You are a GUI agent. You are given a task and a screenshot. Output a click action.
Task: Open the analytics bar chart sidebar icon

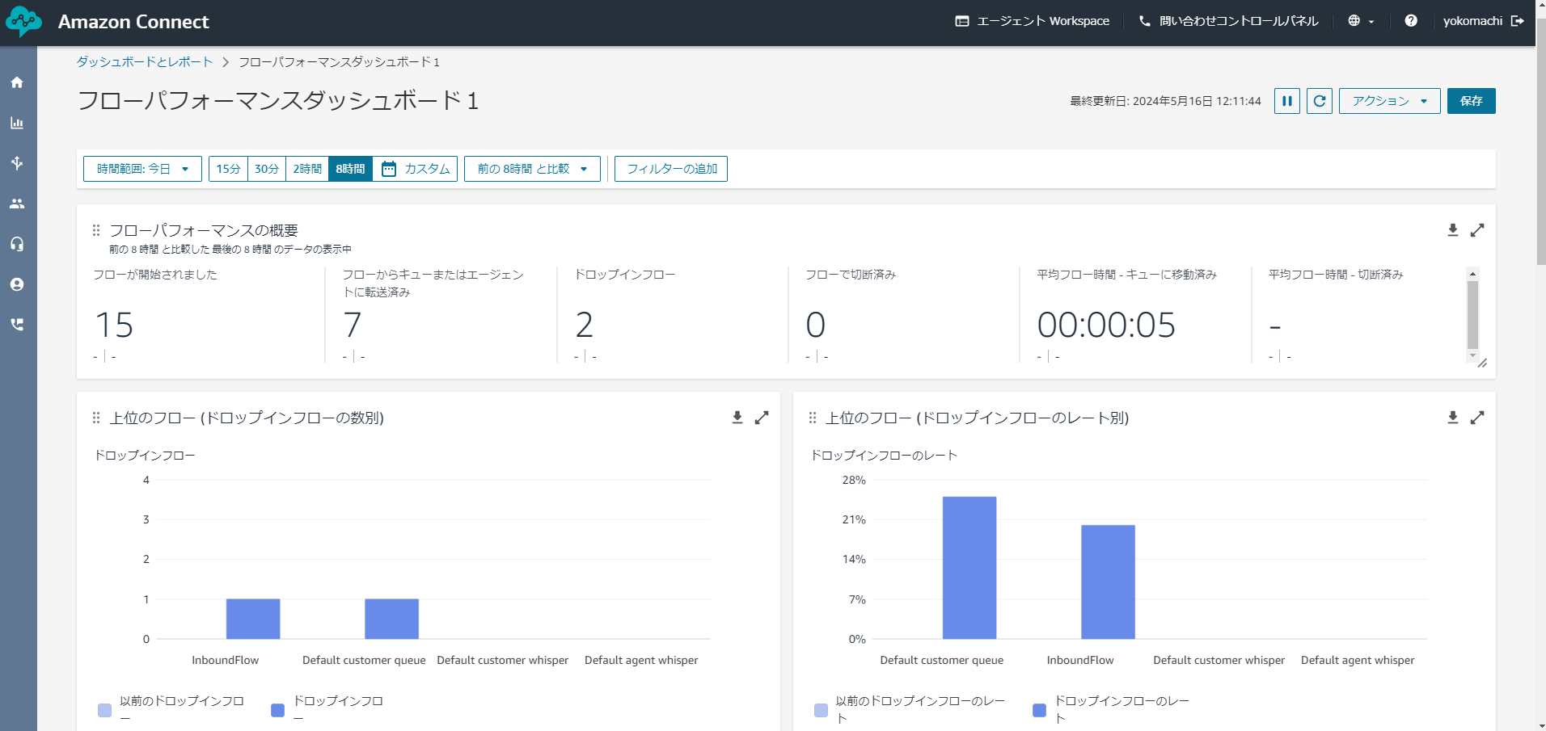(x=17, y=123)
